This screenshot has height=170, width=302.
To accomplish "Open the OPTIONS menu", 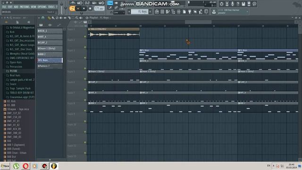I will (42, 7).
